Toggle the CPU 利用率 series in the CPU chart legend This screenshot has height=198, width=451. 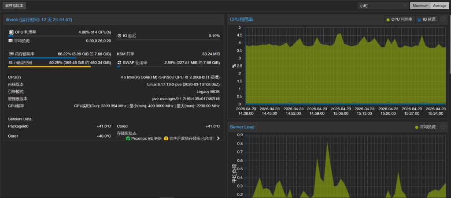click(399, 19)
